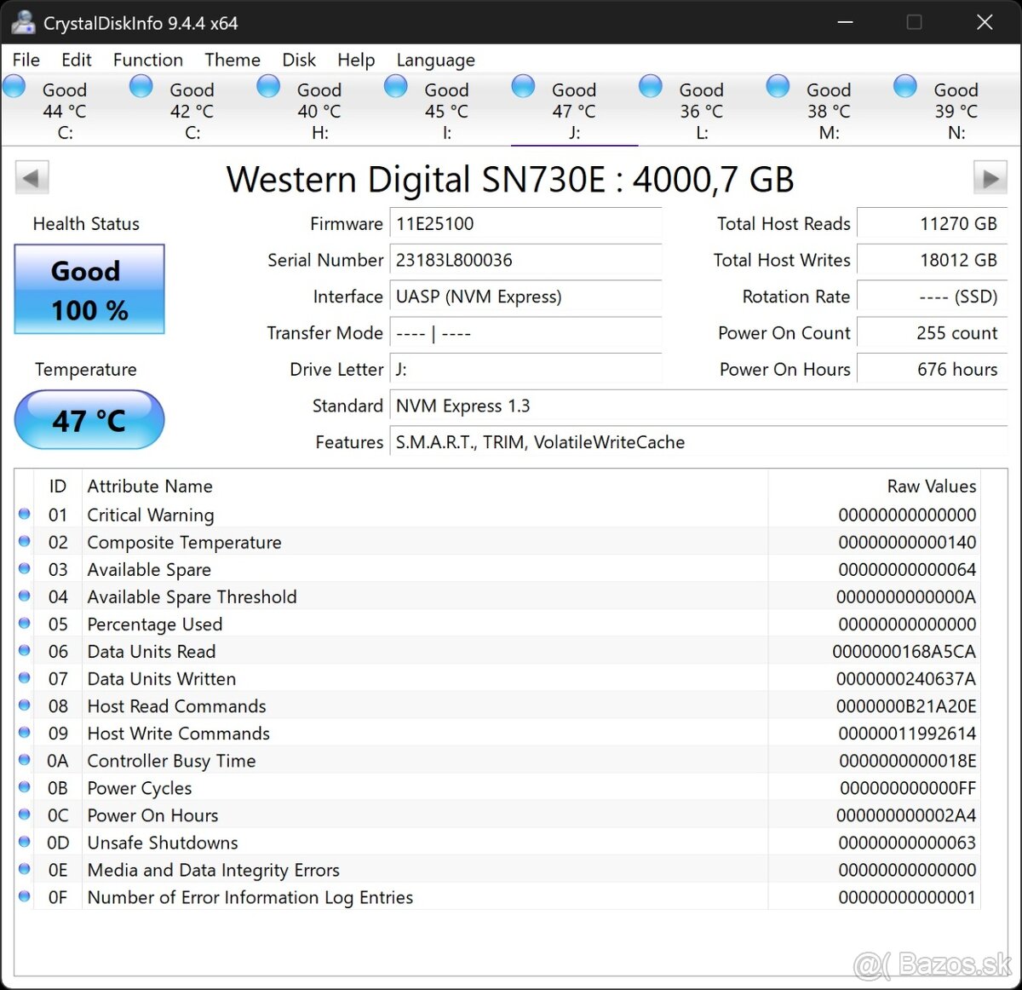Click the blue dot beside Critical Warning
Screen dimensions: 1022x990
tap(24, 514)
